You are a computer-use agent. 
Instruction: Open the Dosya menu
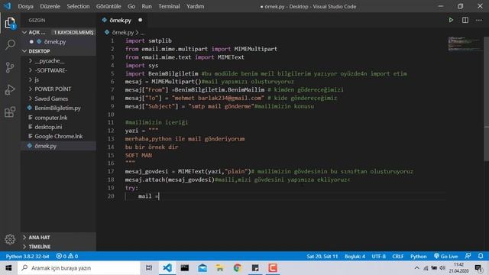[25, 6]
